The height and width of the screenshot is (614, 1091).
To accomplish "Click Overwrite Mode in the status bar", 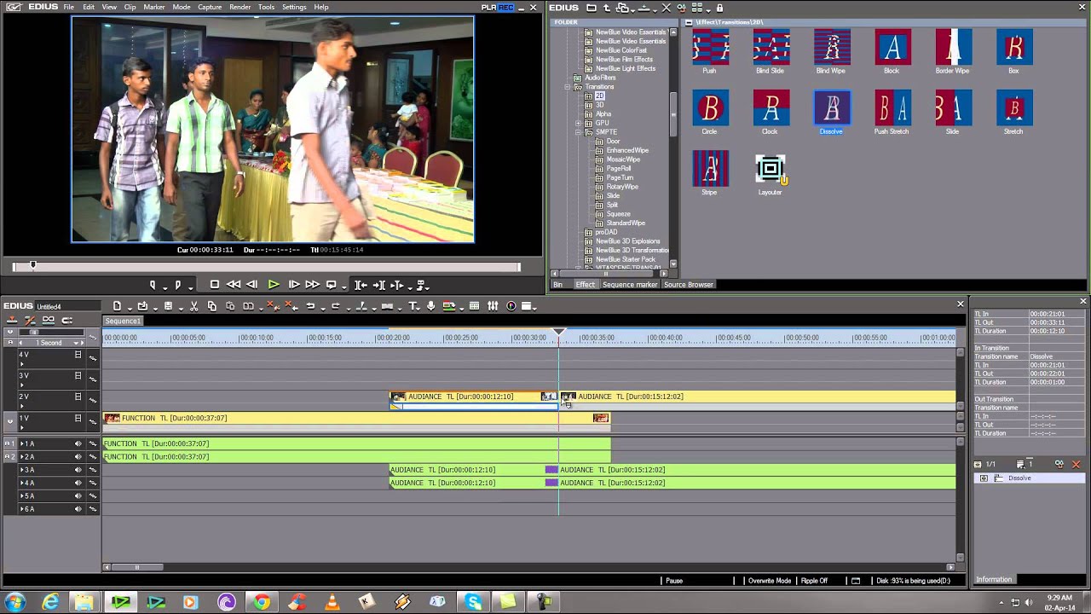I will click(770, 581).
